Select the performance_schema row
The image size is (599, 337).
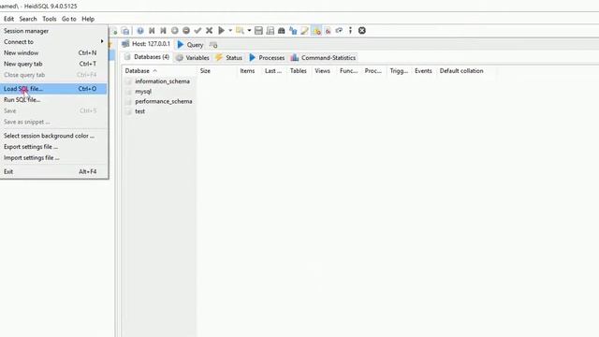[x=164, y=101]
